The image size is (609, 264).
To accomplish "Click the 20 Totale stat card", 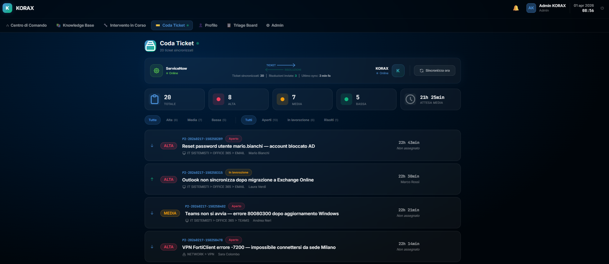I will pyautogui.click(x=175, y=100).
